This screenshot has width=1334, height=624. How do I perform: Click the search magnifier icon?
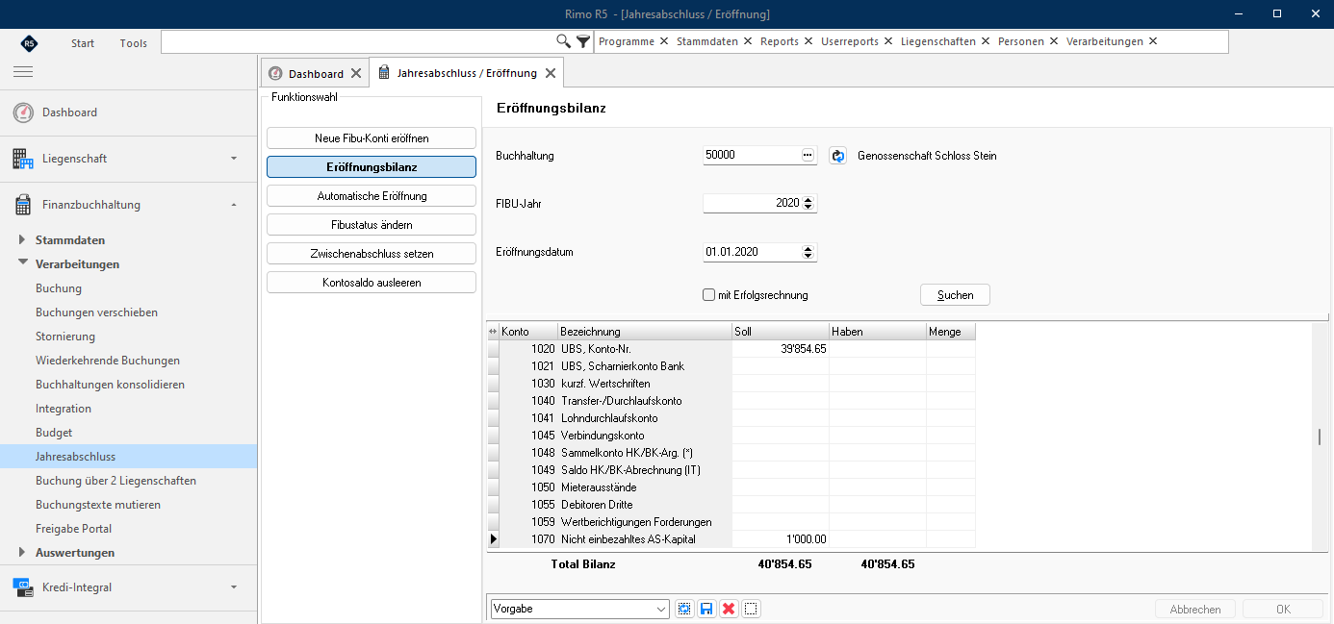coord(564,41)
